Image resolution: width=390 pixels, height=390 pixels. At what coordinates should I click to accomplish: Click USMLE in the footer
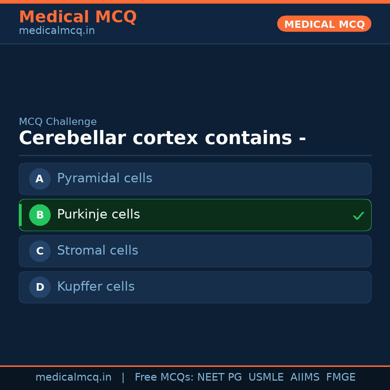coord(266,377)
